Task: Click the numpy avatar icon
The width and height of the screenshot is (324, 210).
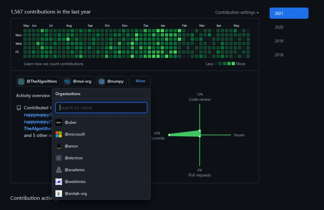Action: 102,81
